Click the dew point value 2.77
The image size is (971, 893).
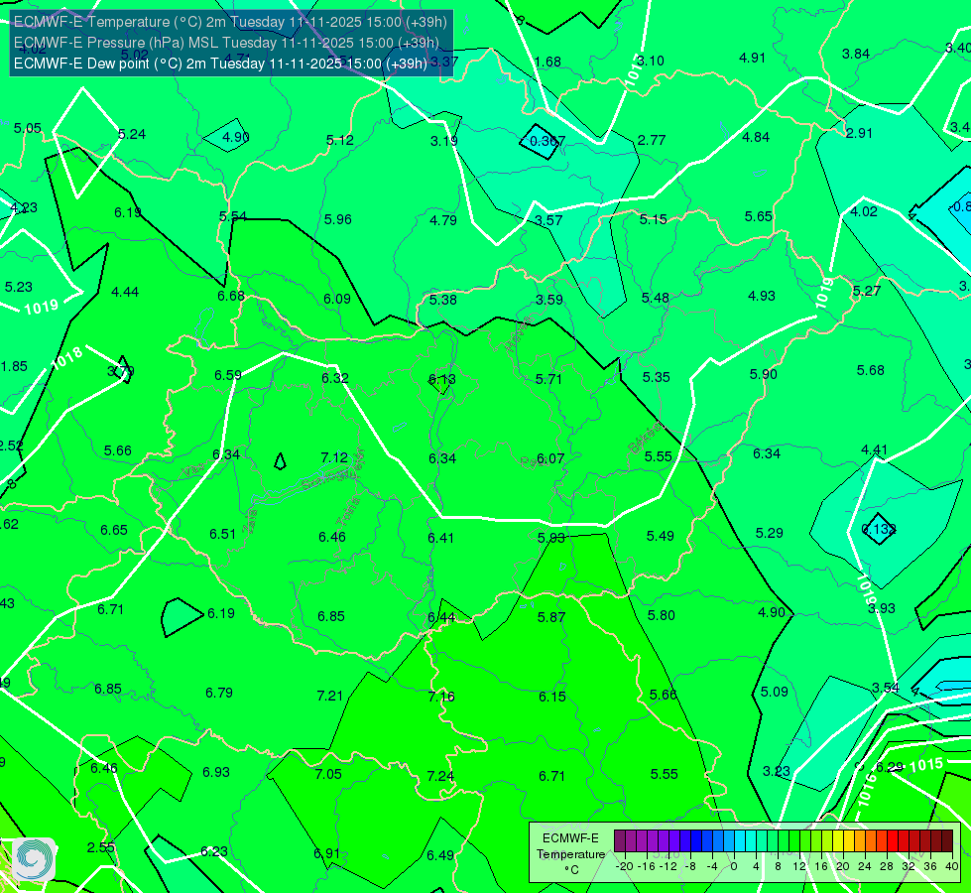[x=652, y=140]
